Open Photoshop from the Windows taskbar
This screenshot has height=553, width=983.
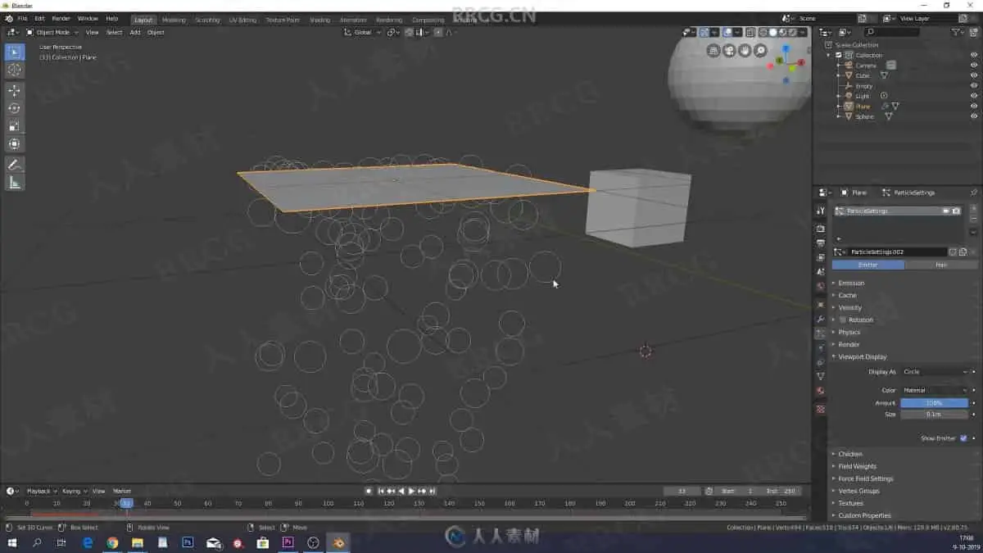point(188,542)
